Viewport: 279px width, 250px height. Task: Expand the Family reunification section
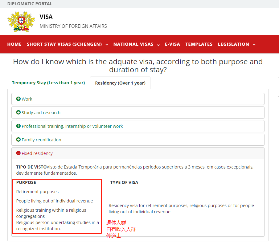tap(138, 140)
